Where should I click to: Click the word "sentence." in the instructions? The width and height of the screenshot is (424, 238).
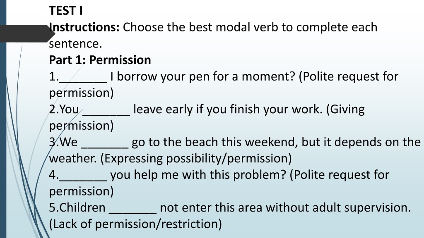point(75,44)
